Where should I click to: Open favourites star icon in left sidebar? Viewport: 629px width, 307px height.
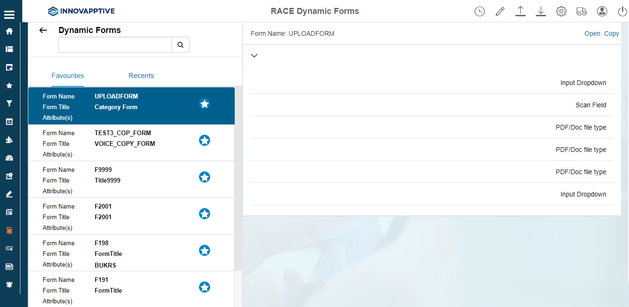pos(9,85)
